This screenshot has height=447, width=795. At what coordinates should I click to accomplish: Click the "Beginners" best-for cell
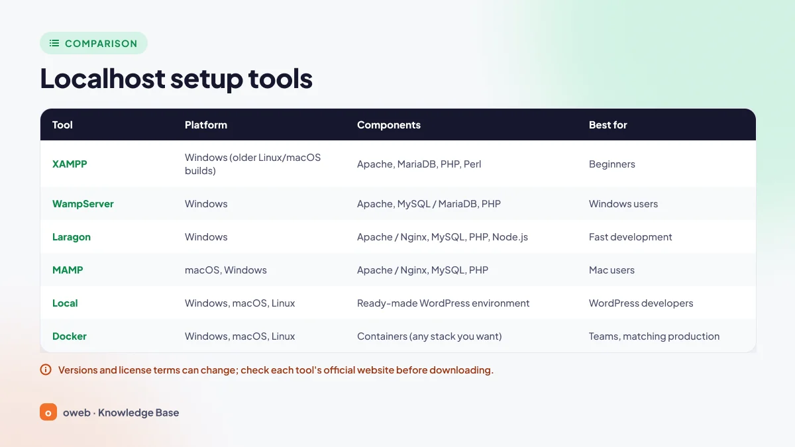[x=612, y=164]
